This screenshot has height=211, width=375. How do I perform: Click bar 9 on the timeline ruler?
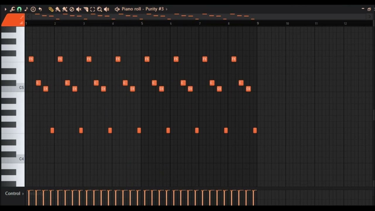(x=258, y=23)
